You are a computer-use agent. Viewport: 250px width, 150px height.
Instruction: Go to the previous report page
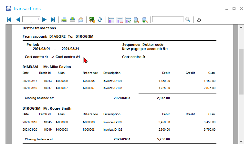coord(18,20)
